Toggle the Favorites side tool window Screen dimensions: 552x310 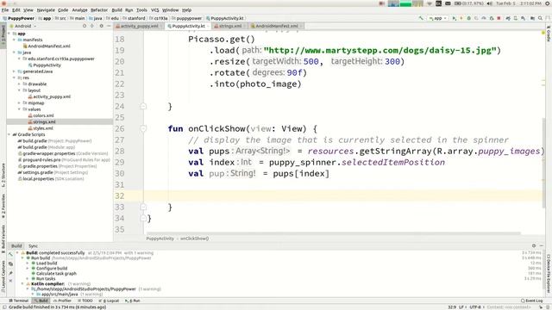[x=3, y=206]
